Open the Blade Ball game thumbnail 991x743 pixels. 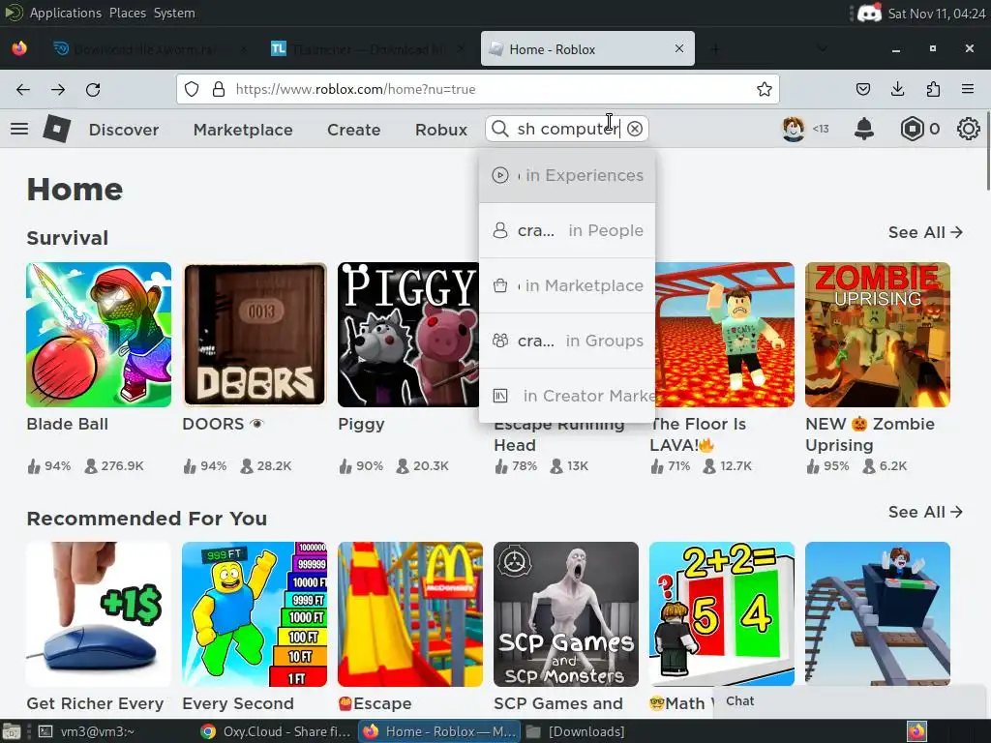click(x=99, y=335)
